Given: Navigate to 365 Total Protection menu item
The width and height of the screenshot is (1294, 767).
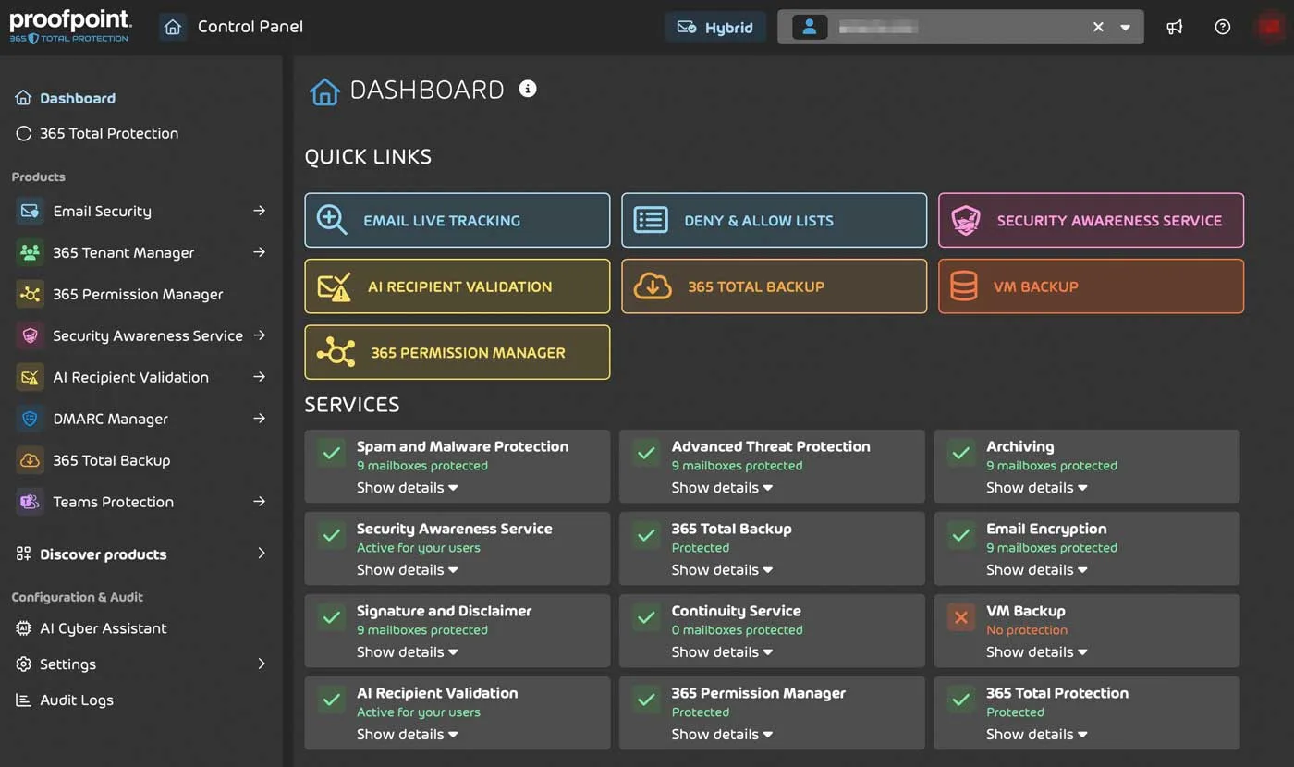Looking at the screenshot, I should pos(107,133).
